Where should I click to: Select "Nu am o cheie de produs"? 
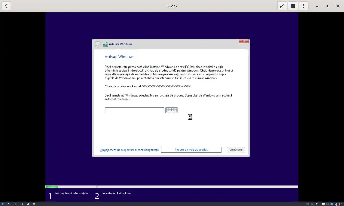point(191,150)
